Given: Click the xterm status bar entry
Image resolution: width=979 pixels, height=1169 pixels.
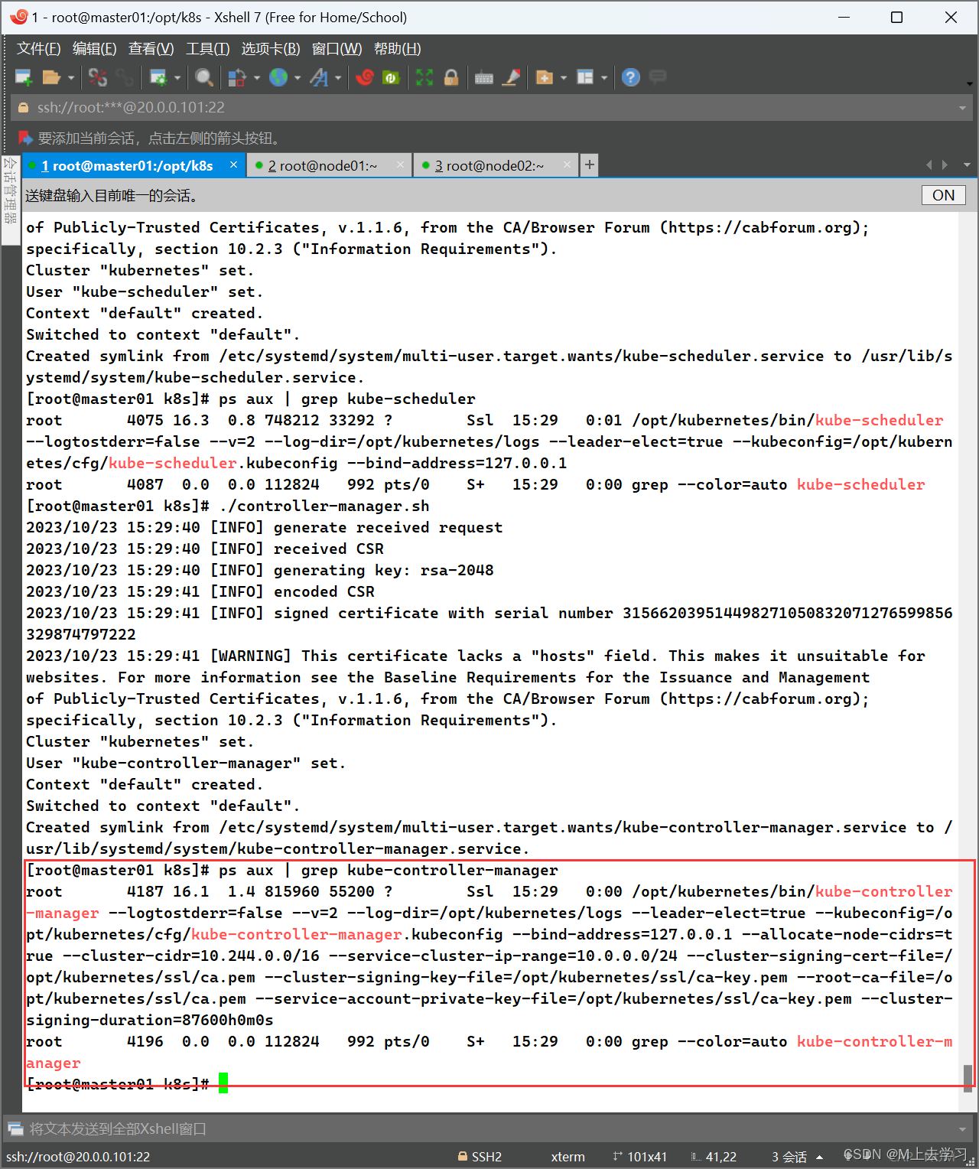Looking at the screenshot, I should pos(568,1157).
